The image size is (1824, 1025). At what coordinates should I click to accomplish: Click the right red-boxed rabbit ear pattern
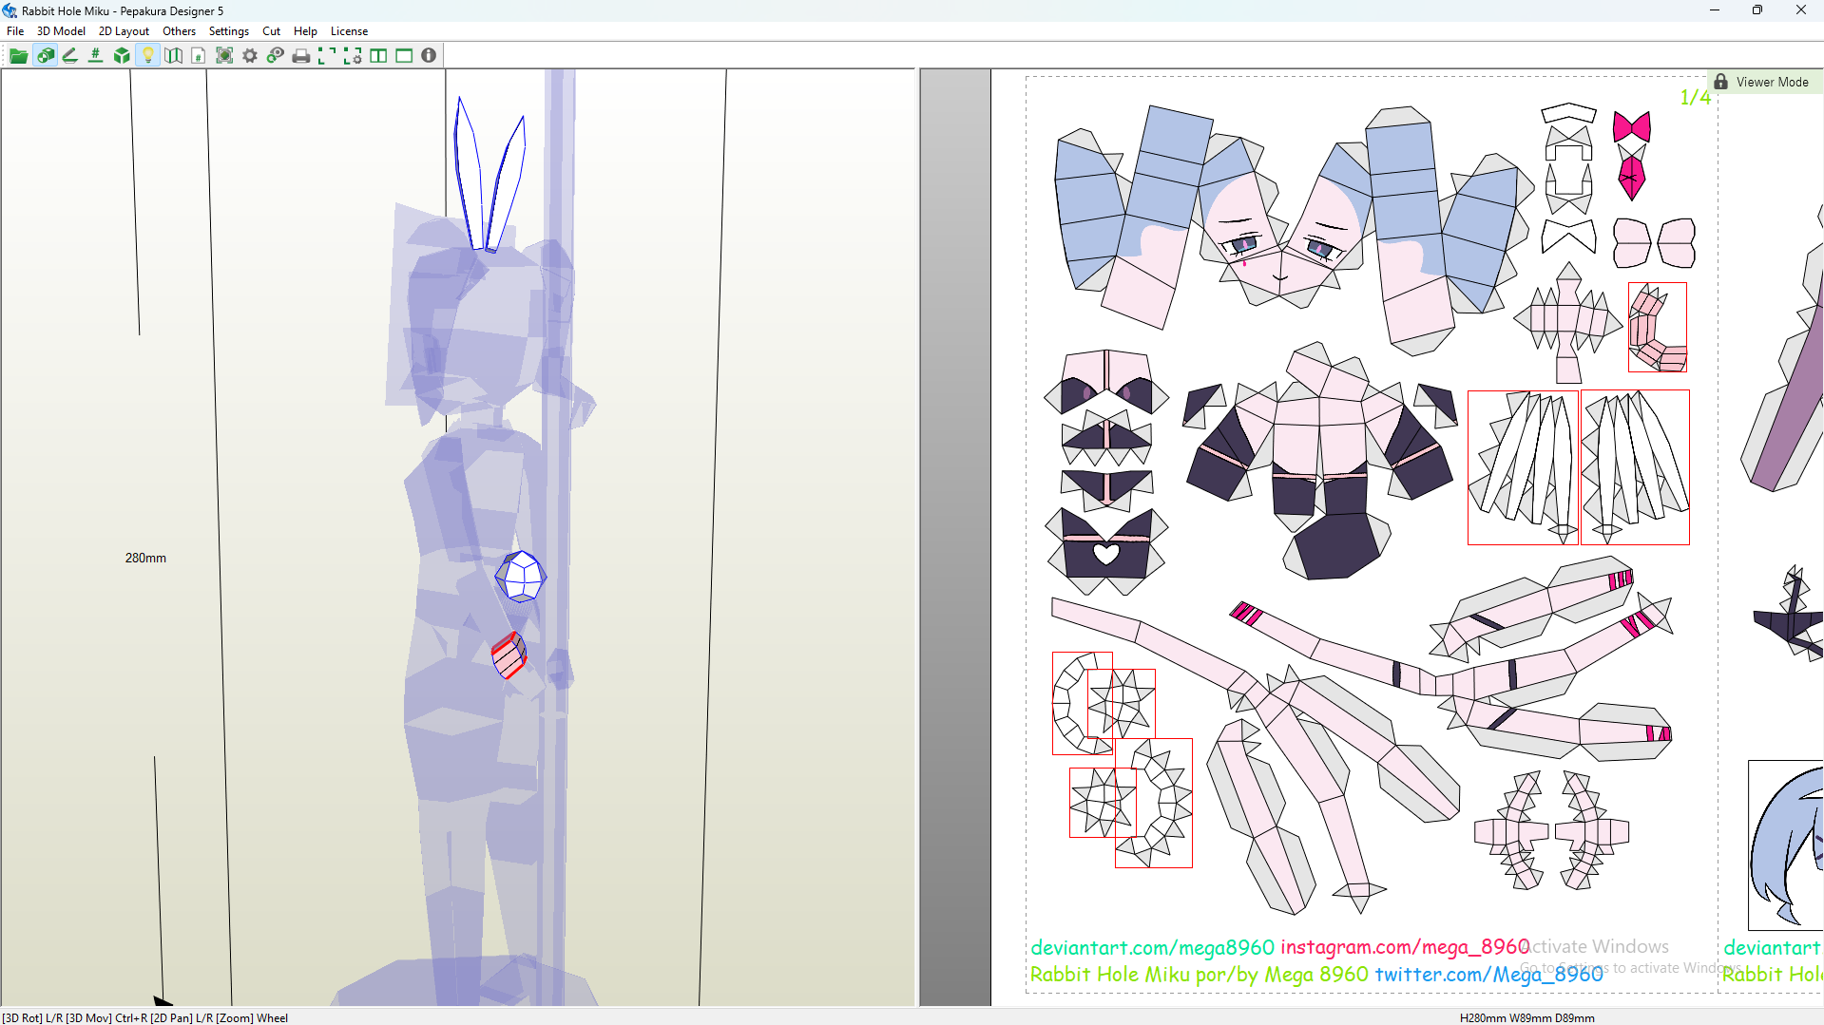[1635, 467]
